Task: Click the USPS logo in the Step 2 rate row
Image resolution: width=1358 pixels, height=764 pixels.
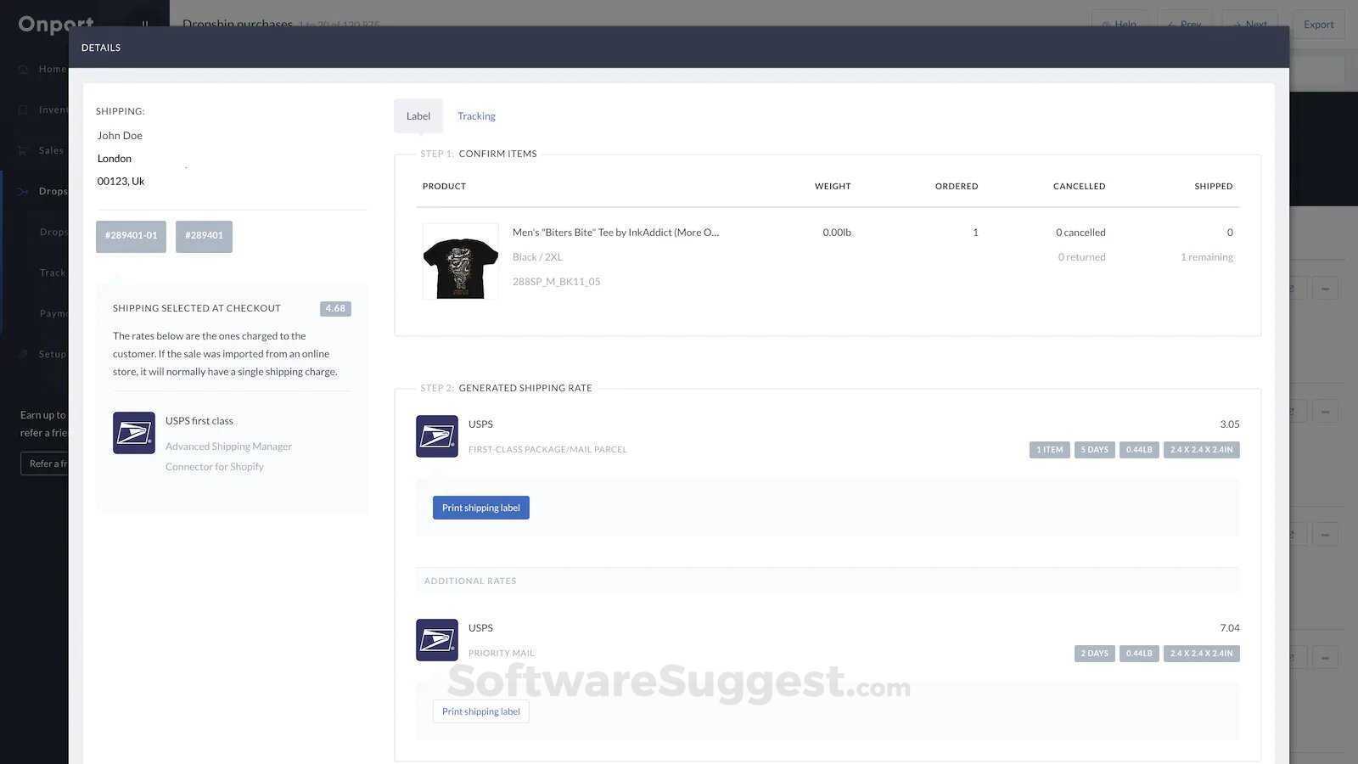Action: click(436, 436)
